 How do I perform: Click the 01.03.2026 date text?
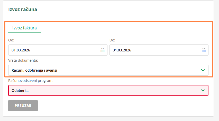(x=21, y=50)
